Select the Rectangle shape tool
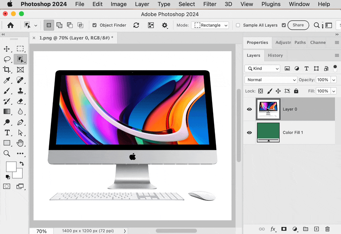The image size is (341, 234). [x=7, y=143]
